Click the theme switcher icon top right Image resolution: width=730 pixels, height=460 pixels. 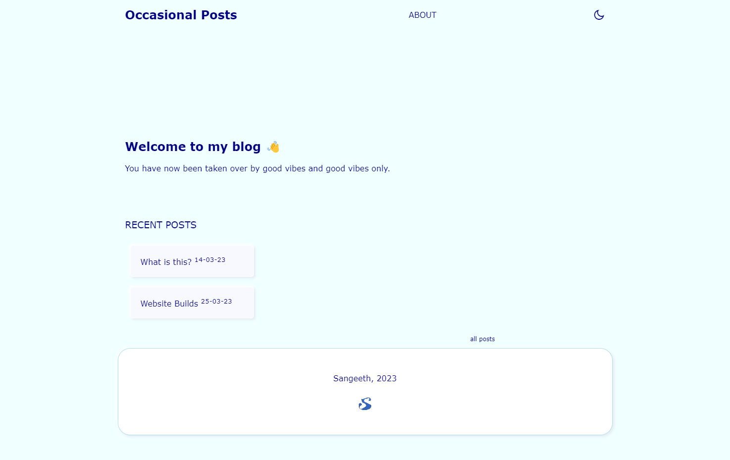(598, 15)
